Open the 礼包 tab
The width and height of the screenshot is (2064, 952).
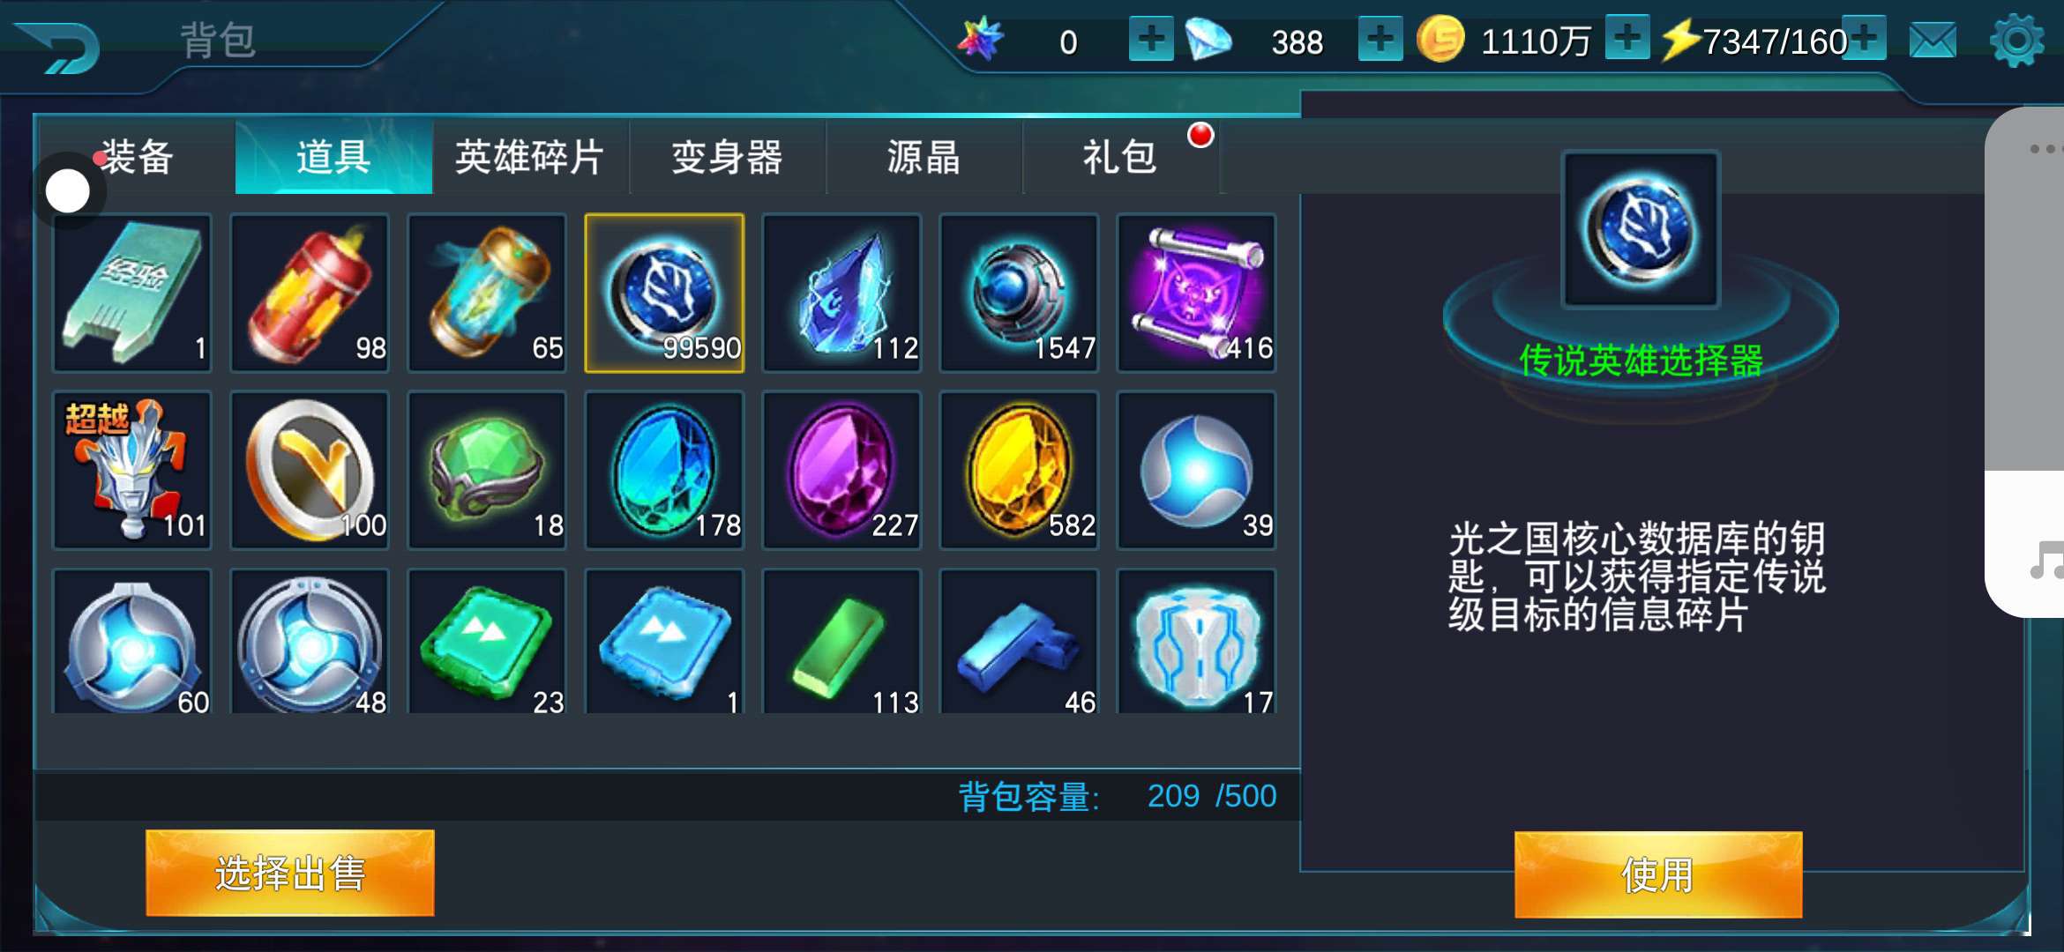(1120, 157)
